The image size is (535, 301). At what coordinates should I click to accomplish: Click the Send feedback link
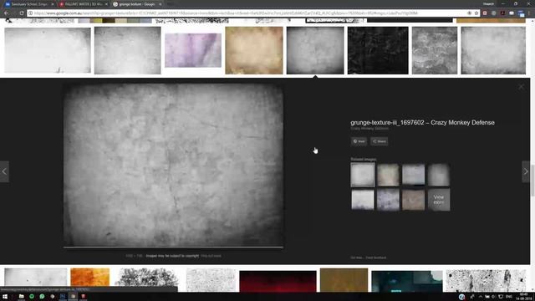(x=376, y=258)
